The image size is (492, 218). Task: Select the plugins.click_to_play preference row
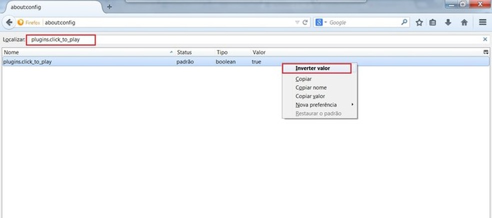pyautogui.click(x=245, y=62)
